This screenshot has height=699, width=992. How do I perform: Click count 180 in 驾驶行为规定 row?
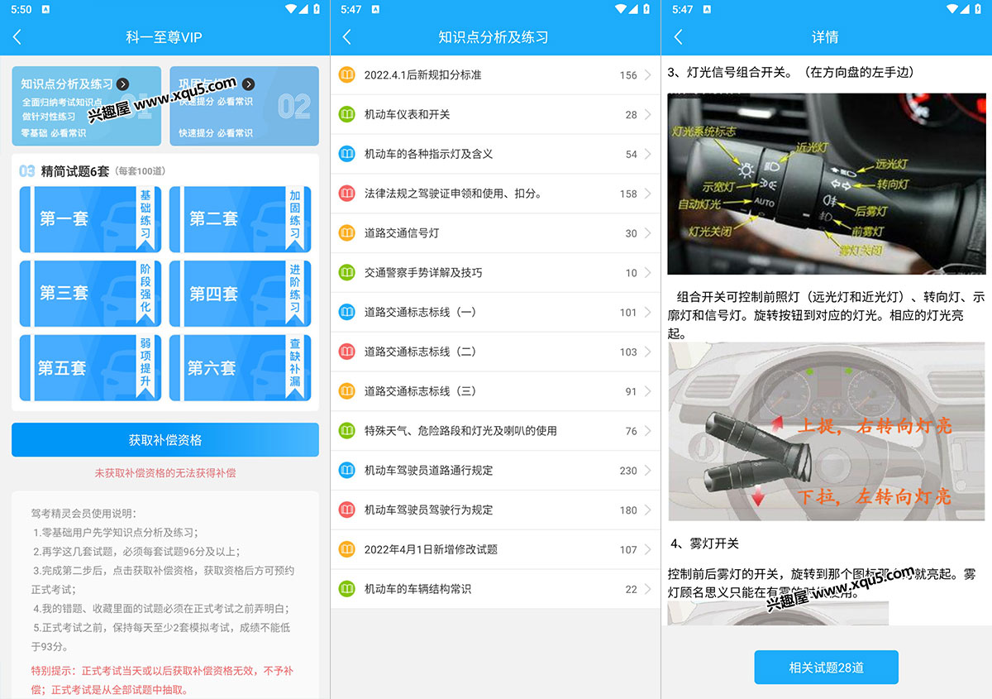coord(628,510)
